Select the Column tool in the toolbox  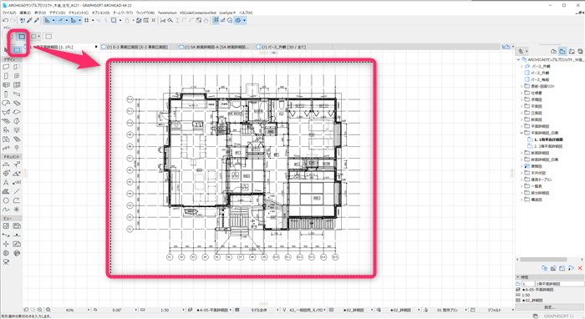[x=6, y=94]
